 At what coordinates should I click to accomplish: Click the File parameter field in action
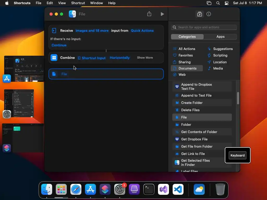(x=64, y=74)
